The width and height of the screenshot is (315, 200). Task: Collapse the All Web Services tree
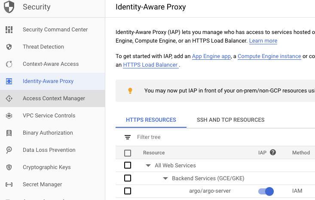click(x=148, y=166)
